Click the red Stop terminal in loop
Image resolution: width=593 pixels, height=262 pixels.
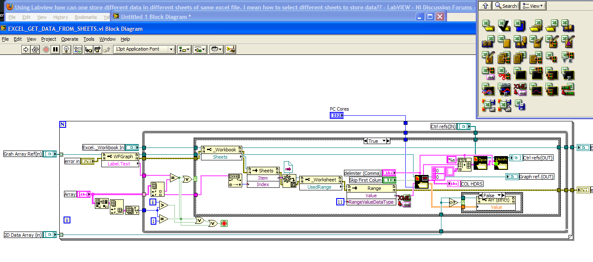pos(224,223)
